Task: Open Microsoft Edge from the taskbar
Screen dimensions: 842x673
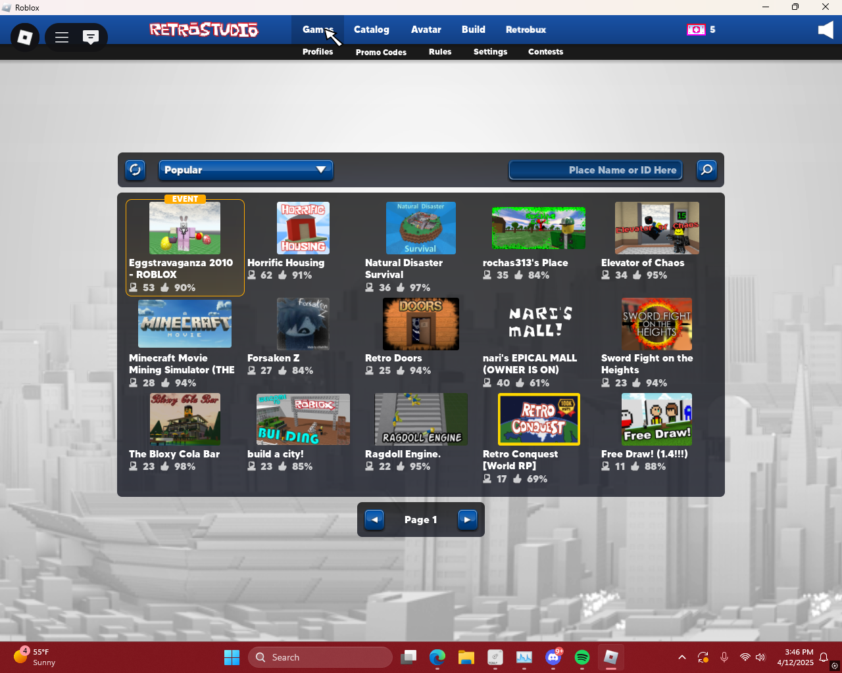Action: [x=437, y=657]
